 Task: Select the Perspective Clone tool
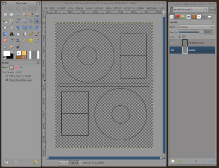tap(37, 41)
